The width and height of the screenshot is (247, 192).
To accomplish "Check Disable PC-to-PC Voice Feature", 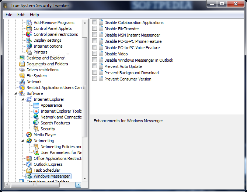I will (x=94, y=47).
